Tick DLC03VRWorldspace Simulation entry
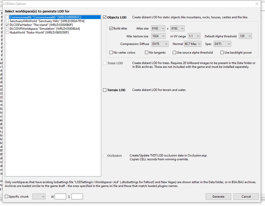 tap(7, 29)
